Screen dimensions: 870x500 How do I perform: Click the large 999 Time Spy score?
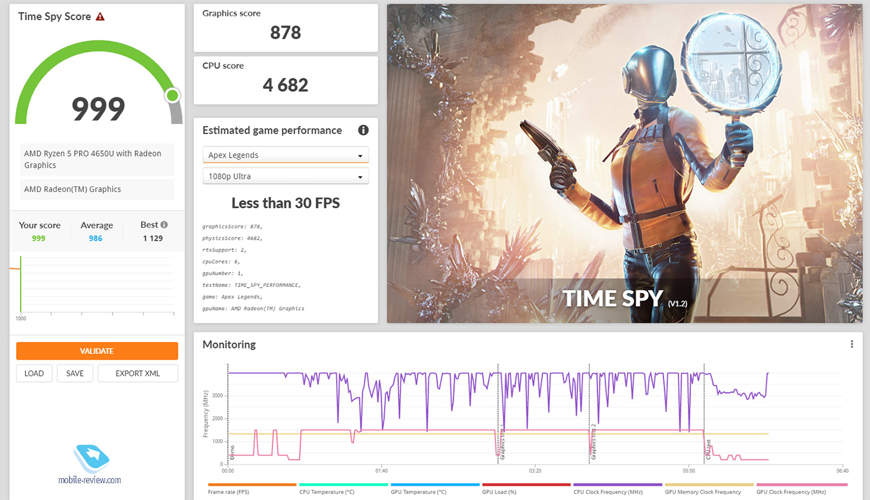click(98, 109)
